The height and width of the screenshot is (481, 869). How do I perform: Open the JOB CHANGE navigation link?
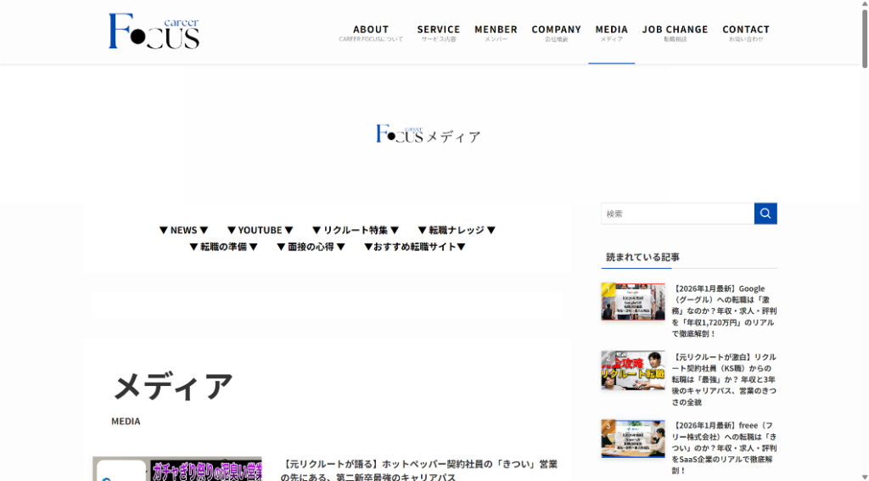click(675, 32)
